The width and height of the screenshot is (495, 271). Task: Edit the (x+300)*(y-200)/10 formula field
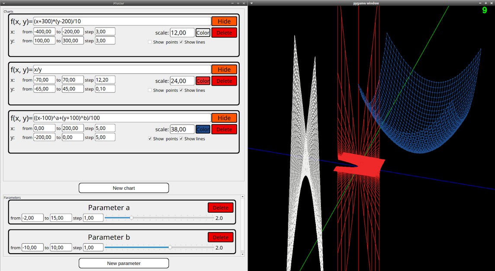pyautogui.click(x=122, y=21)
